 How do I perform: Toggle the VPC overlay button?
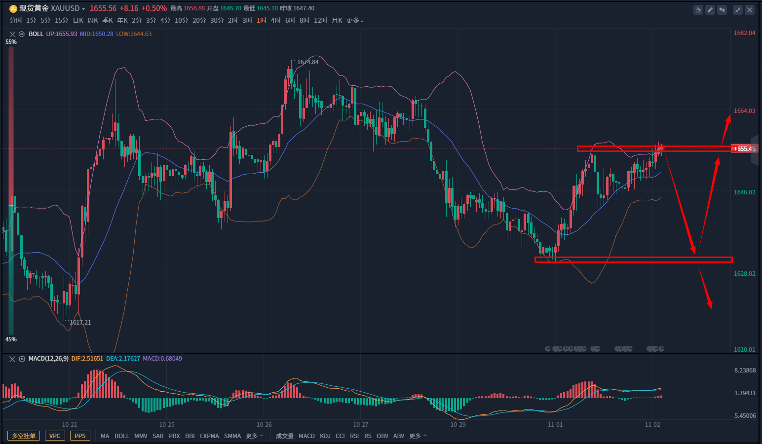coord(55,436)
